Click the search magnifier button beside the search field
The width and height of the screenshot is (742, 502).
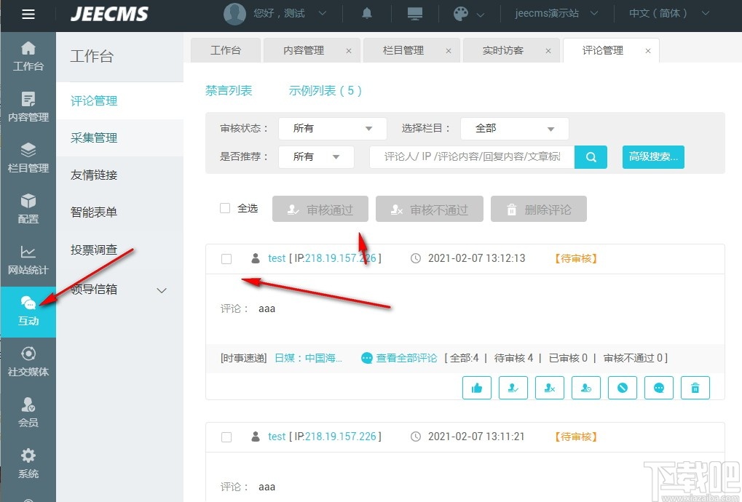click(590, 156)
